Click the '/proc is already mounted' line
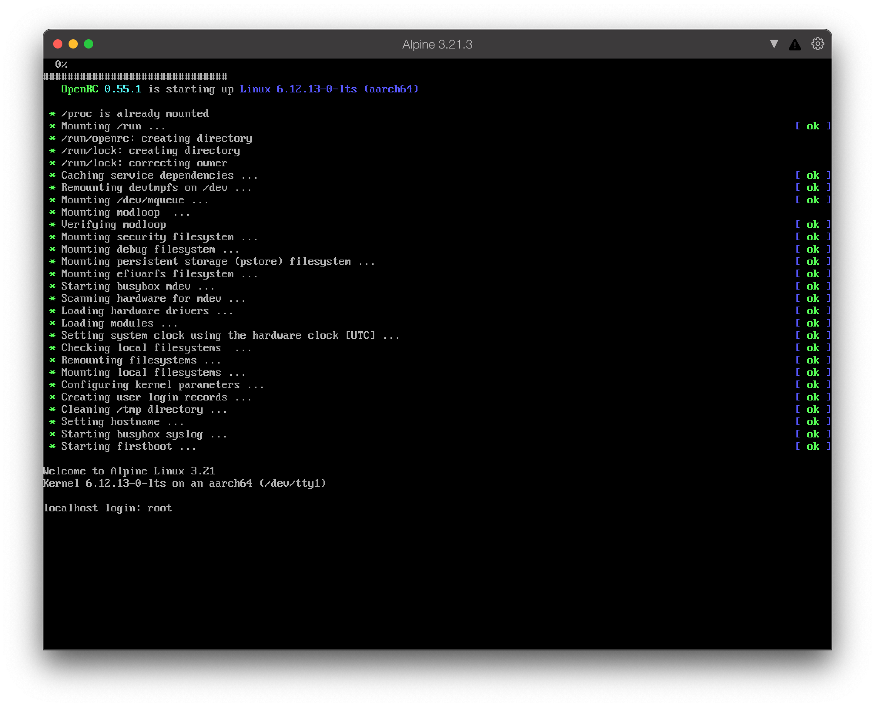Image resolution: width=875 pixels, height=707 pixels. coord(134,114)
